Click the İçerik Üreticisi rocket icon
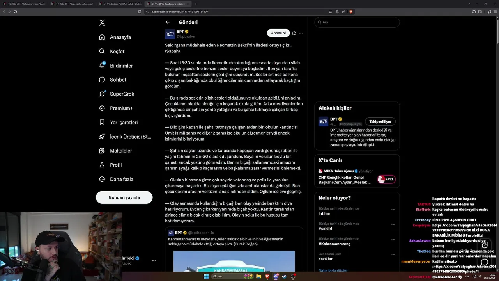 [102, 137]
